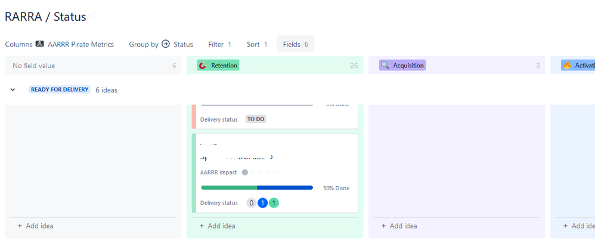Image resolution: width=595 pixels, height=244 pixels.
Task: Click the 50% Done label
Action: [x=336, y=188]
